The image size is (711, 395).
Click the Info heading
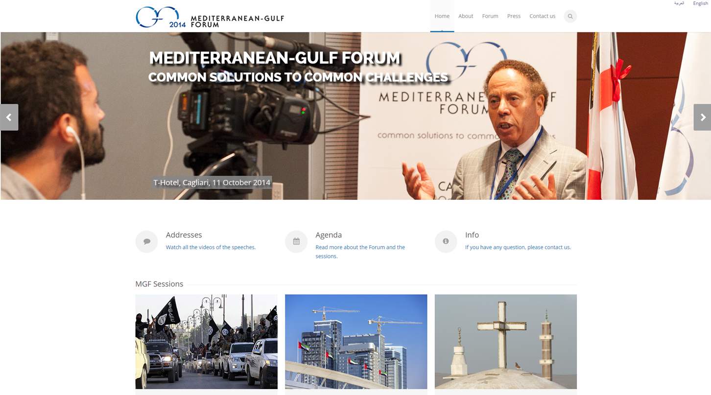[472, 235]
